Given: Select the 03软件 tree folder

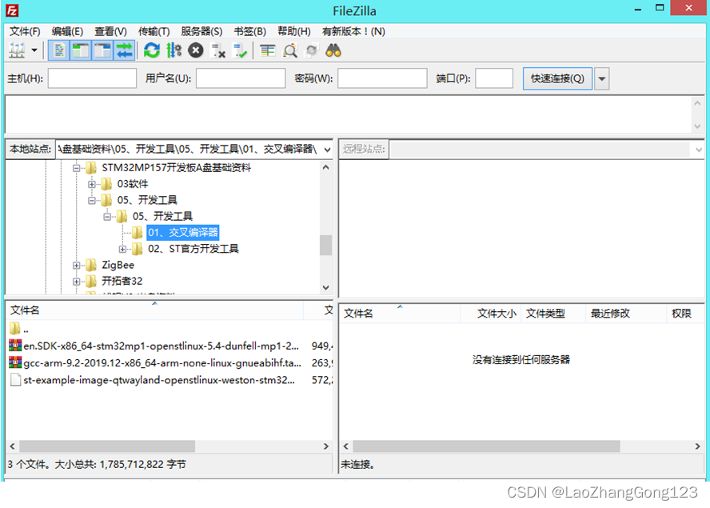Looking at the screenshot, I should pyautogui.click(x=132, y=184).
